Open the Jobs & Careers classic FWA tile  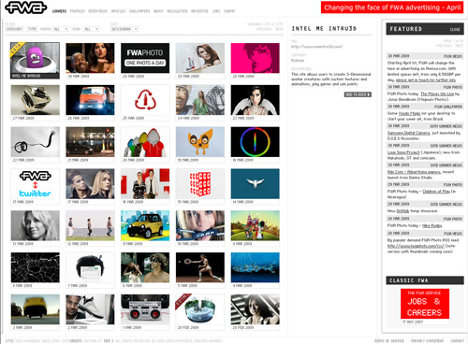[x=425, y=304]
